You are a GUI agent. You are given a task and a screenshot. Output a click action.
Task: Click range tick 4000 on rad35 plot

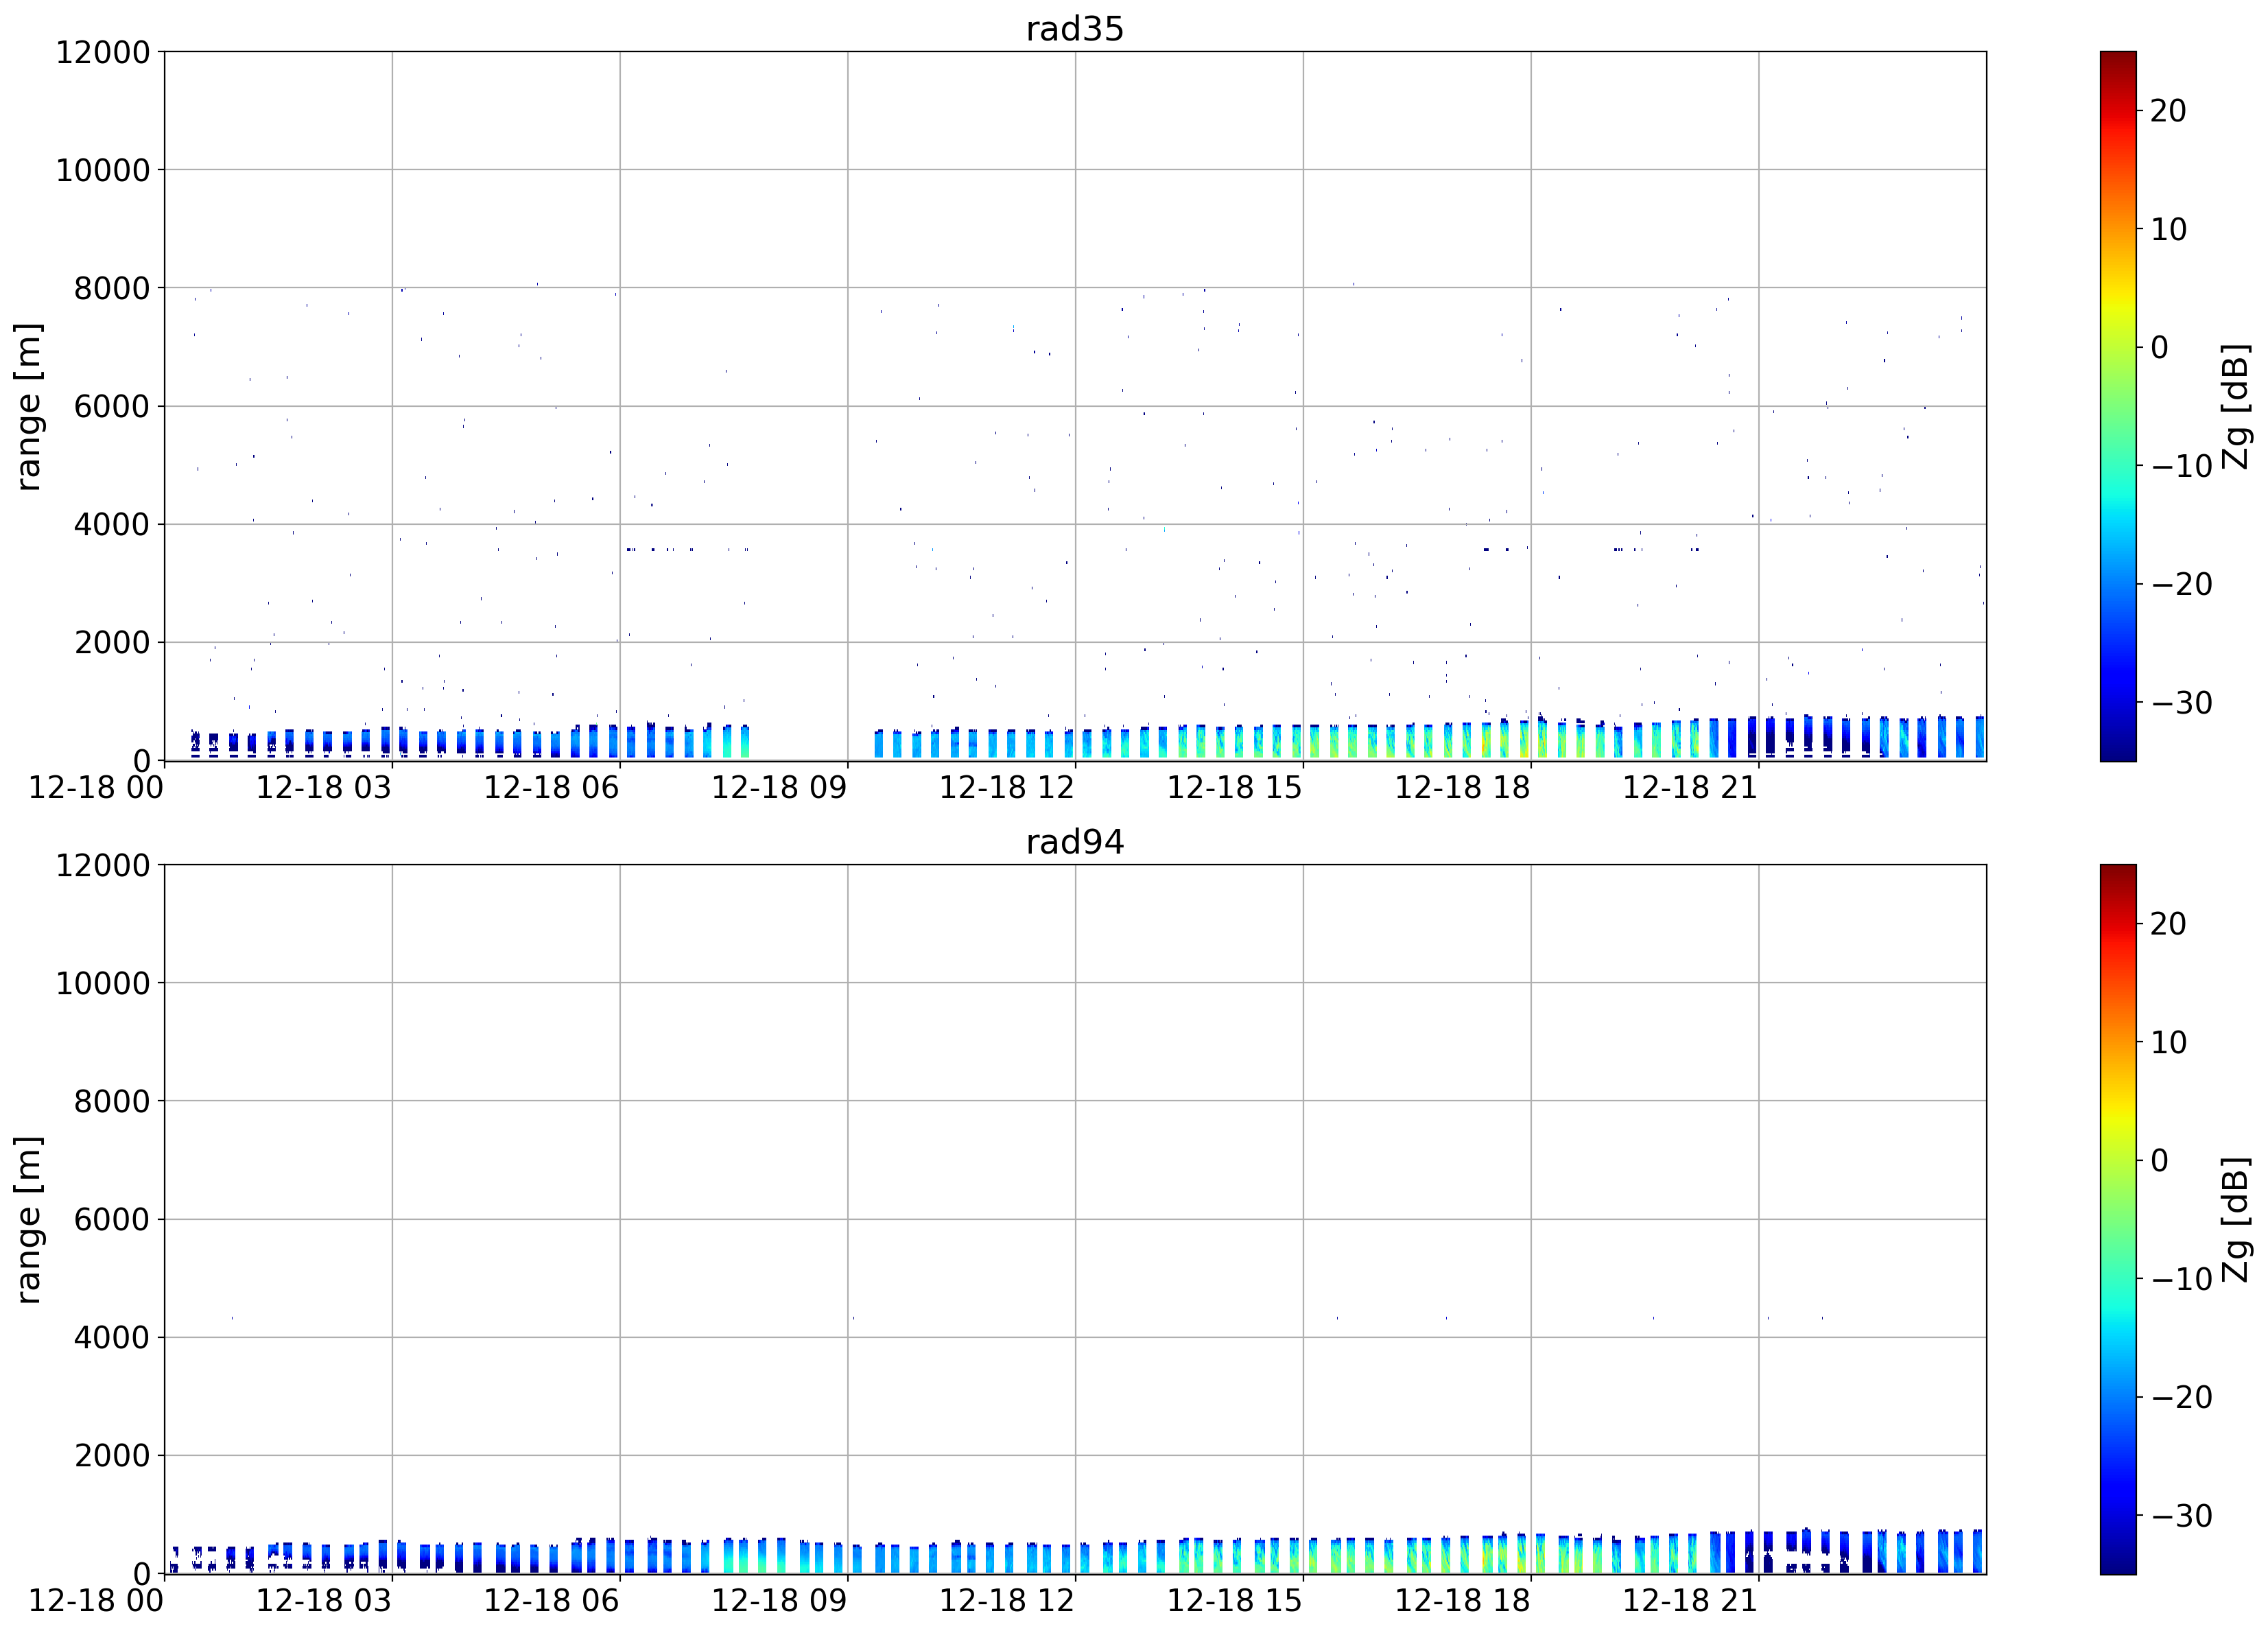click(112, 524)
